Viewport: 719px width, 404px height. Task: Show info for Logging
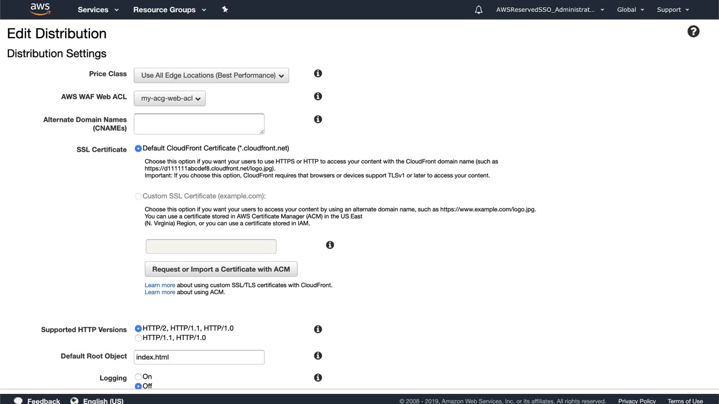(x=318, y=378)
